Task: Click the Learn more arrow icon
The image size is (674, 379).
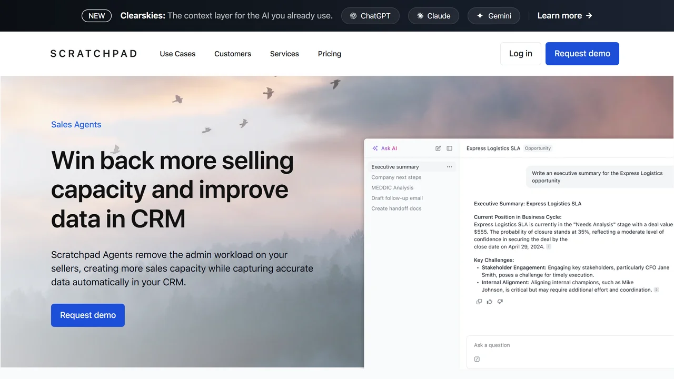Action: pos(589,16)
